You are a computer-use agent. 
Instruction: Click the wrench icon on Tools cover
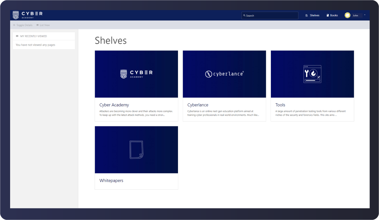pos(307,74)
